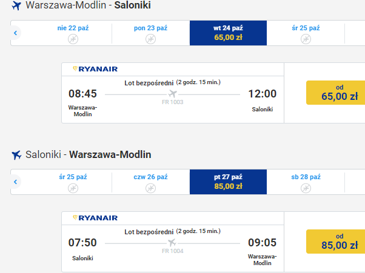
Task: Open the 08:45 to 12:00 flight card
Action: pos(173,93)
